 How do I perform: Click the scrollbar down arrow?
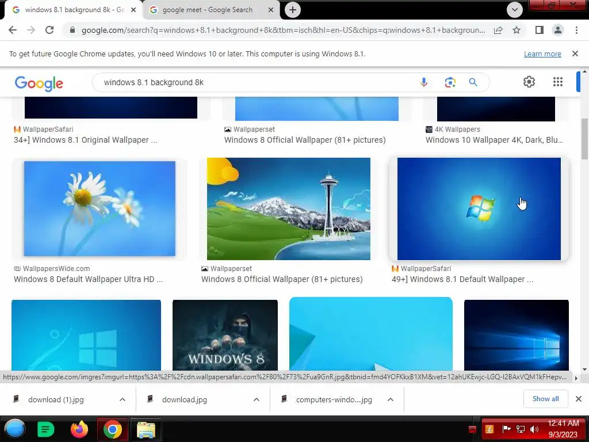(x=584, y=370)
